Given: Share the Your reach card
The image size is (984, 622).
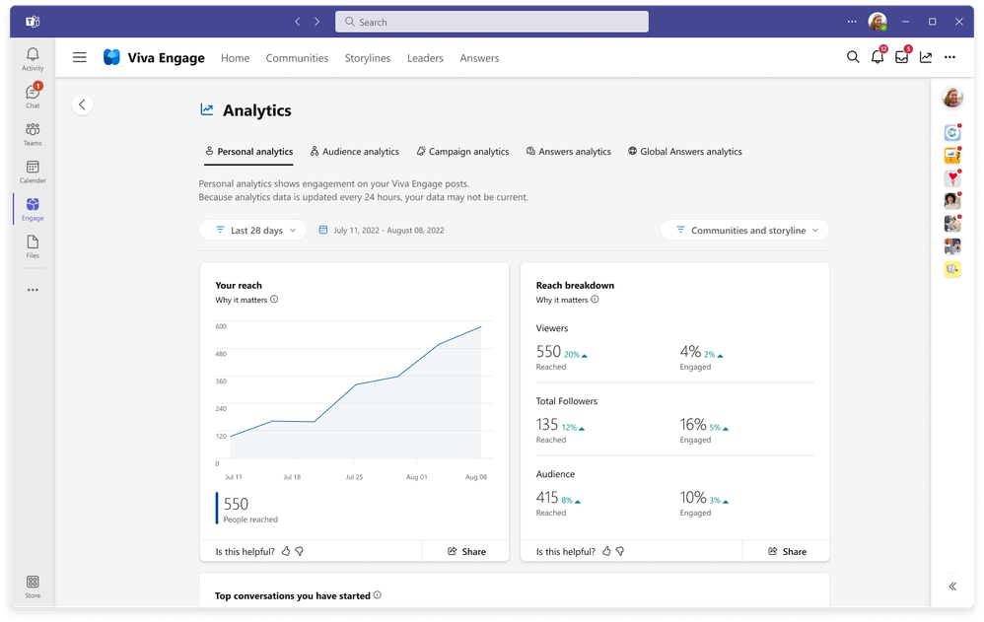Looking at the screenshot, I should click(x=466, y=551).
